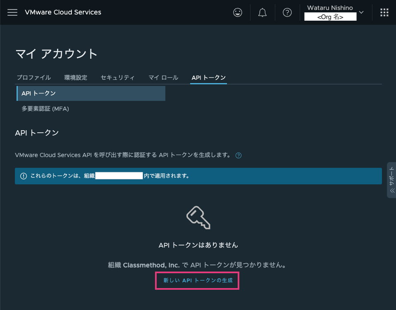
Task: Click the organization name field in the banner
Action: pyautogui.click(x=119, y=176)
